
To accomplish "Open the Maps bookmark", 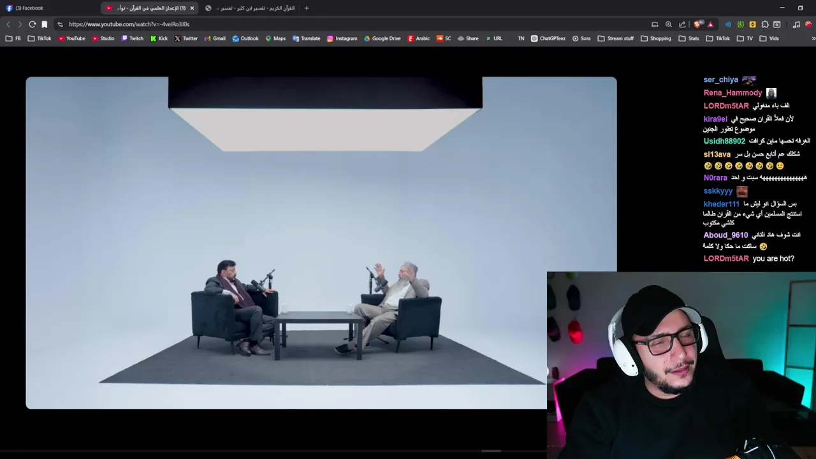I will 275,38.
